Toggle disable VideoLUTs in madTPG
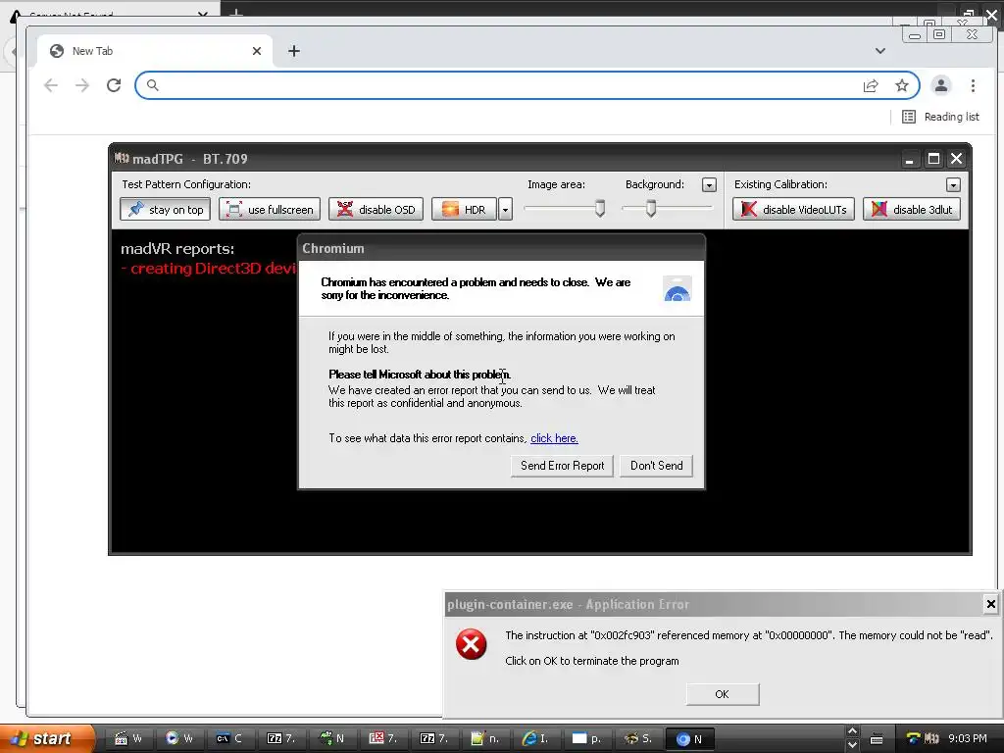Screen dimensions: 1004x753 tap(794, 210)
